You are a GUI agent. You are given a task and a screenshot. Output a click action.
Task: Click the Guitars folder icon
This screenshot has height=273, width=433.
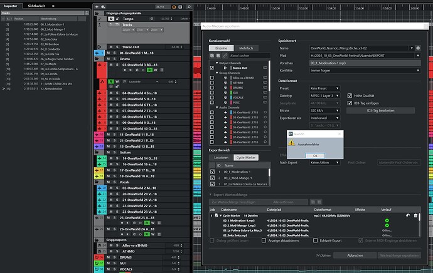click(x=97, y=152)
